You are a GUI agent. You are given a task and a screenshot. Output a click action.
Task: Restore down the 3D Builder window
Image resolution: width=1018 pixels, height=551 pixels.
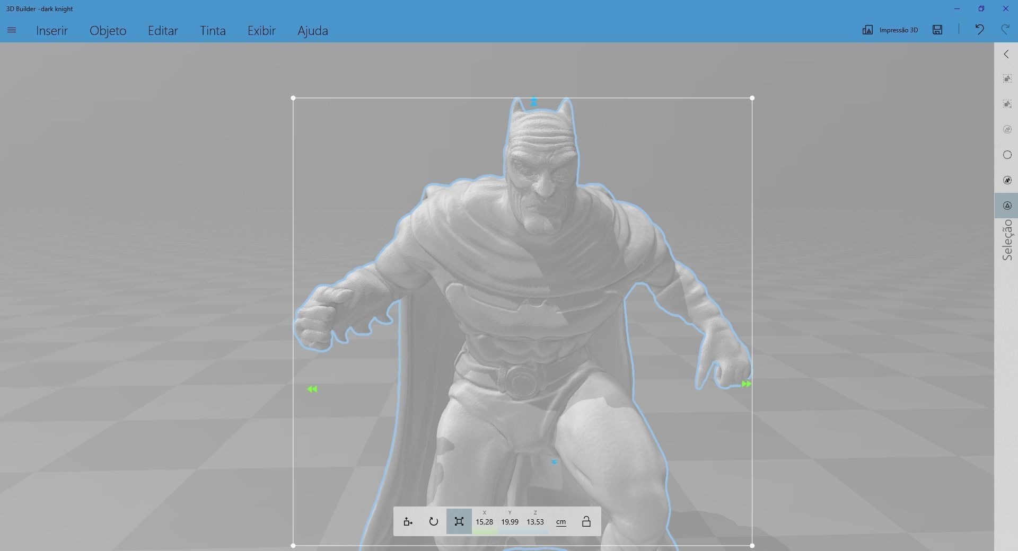pos(981,8)
